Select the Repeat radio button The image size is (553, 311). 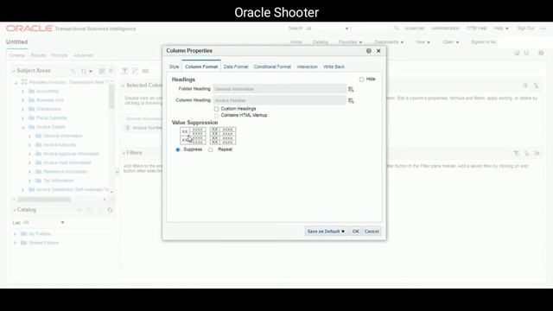point(211,149)
